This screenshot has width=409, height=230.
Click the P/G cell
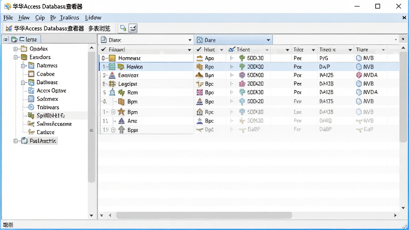pyautogui.click(x=324, y=58)
